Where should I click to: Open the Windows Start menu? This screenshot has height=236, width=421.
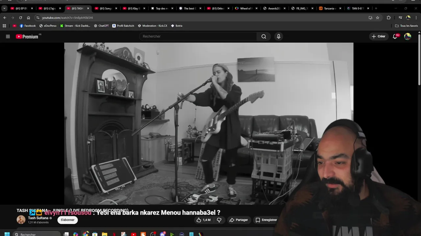(x=7, y=234)
